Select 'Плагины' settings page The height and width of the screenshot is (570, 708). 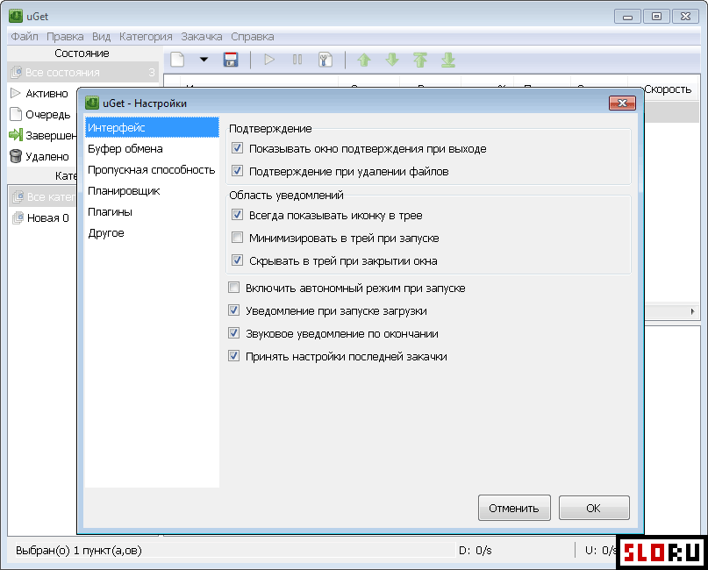[152, 211]
